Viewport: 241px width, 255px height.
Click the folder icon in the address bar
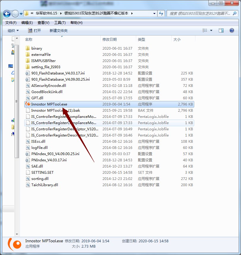point(26,13)
